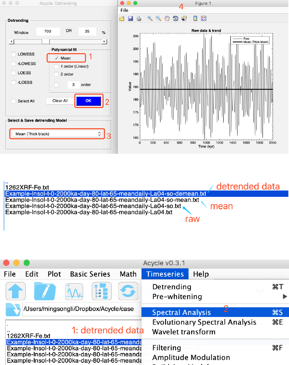
Task: Click the polynomial order field showing 3
Action: (x=73, y=85)
